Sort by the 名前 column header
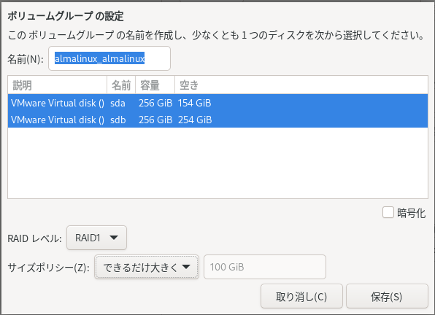 click(x=121, y=85)
